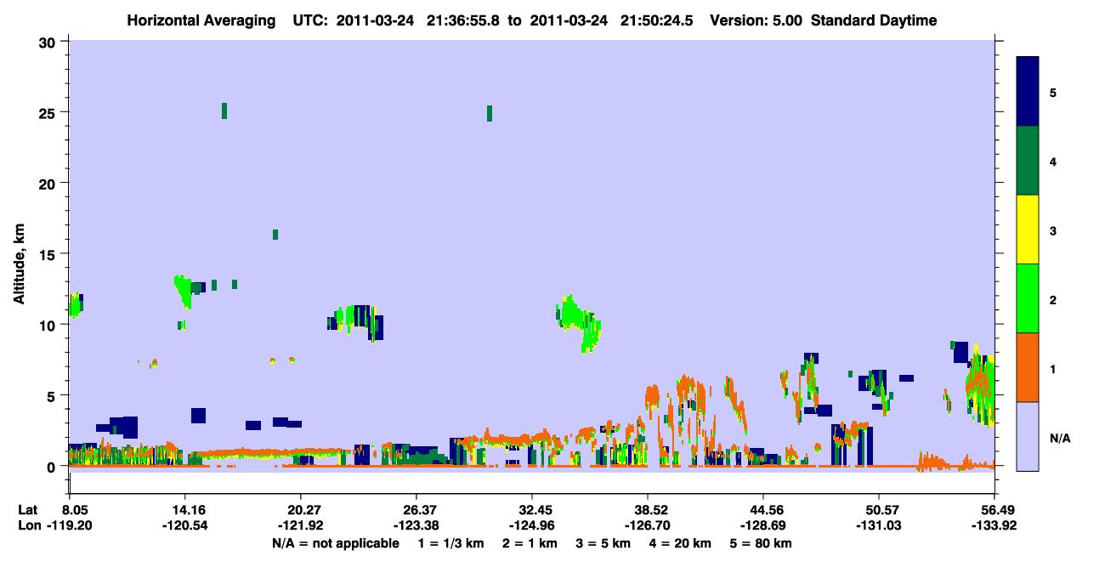Click the colorbar label '2'

[1053, 299]
